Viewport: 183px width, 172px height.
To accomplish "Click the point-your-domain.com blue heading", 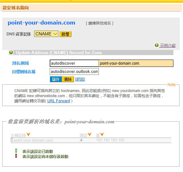I will (x=41, y=23).
